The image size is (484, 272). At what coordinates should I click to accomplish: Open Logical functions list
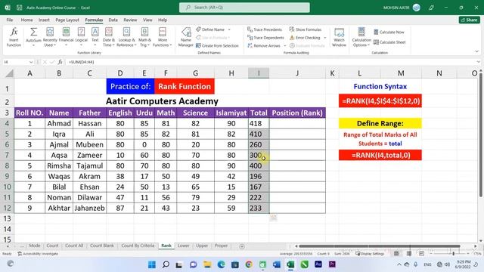pos(81,37)
